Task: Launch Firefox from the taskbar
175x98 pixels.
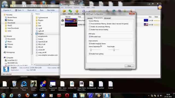Action: pos(27,96)
